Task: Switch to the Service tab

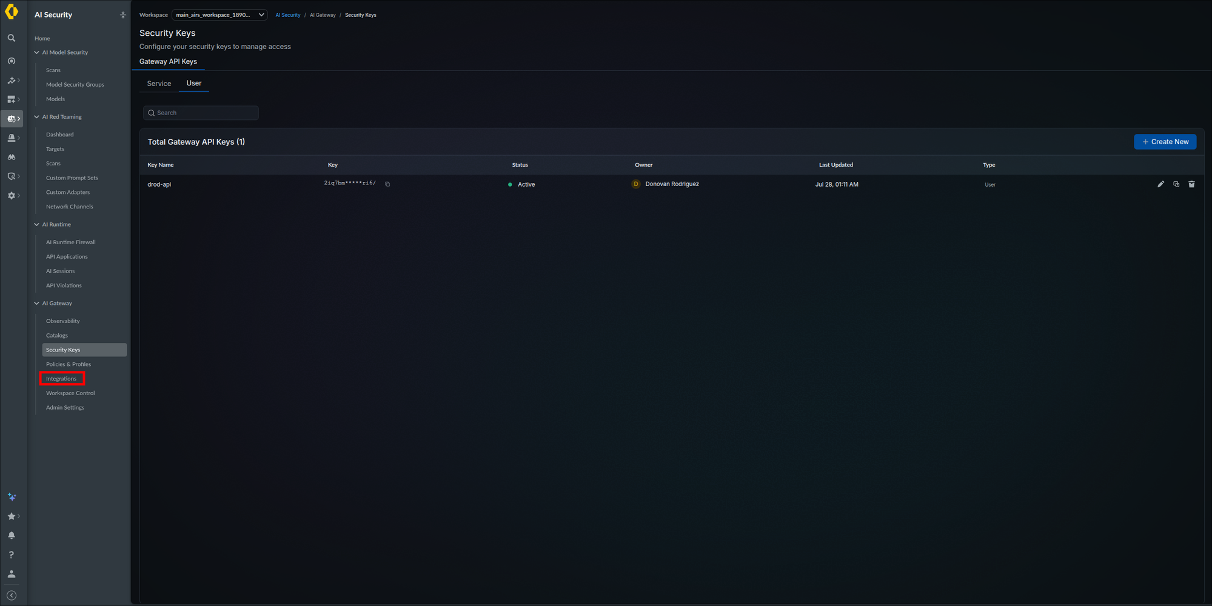Action: pyautogui.click(x=159, y=84)
